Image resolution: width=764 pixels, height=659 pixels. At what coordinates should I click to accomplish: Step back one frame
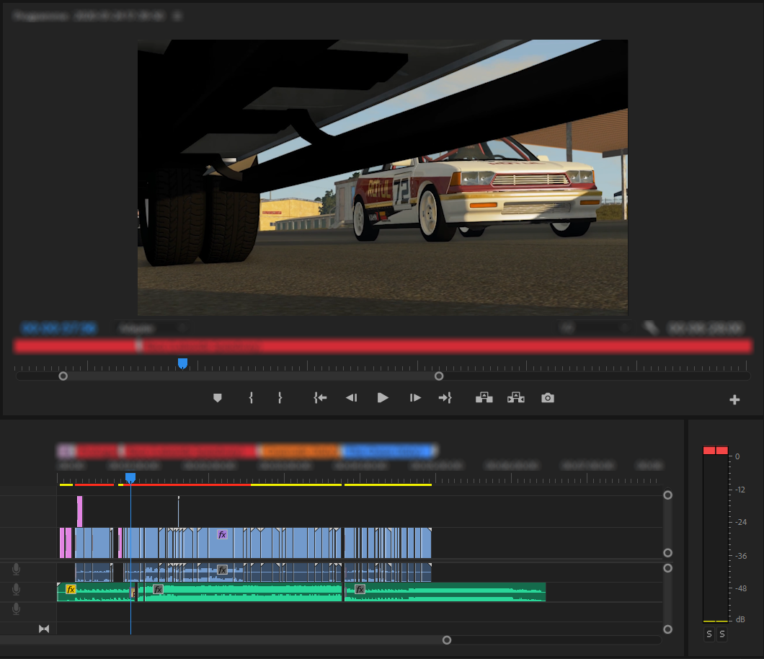point(351,398)
